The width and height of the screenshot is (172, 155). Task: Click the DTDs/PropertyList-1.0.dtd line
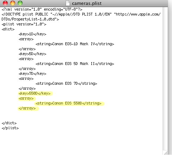point(30,19)
